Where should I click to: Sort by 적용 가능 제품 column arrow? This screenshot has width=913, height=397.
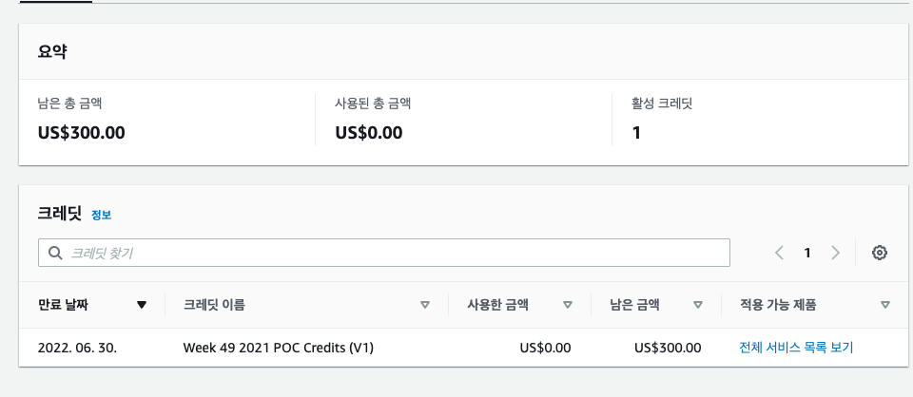click(x=885, y=305)
